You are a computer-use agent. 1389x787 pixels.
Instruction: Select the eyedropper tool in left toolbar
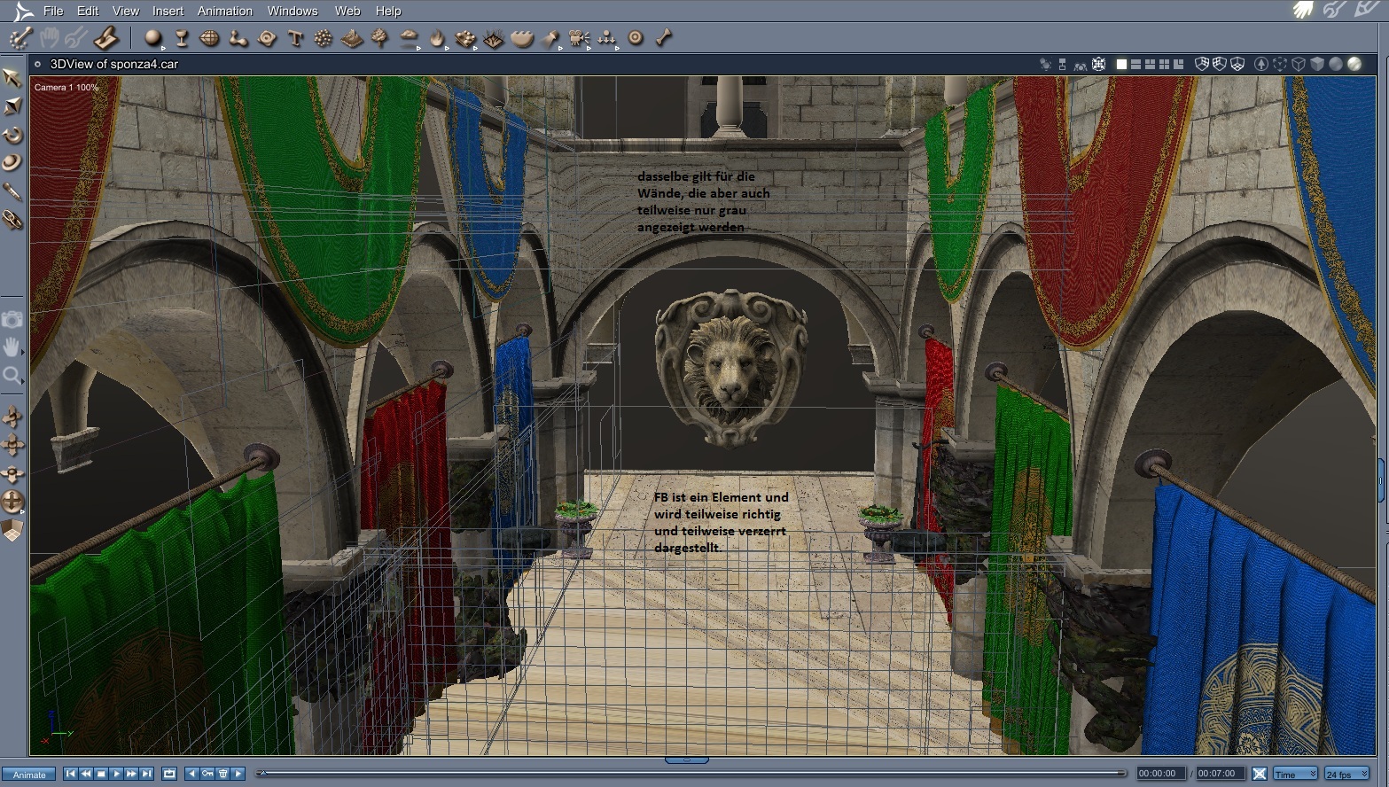(x=12, y=191)
